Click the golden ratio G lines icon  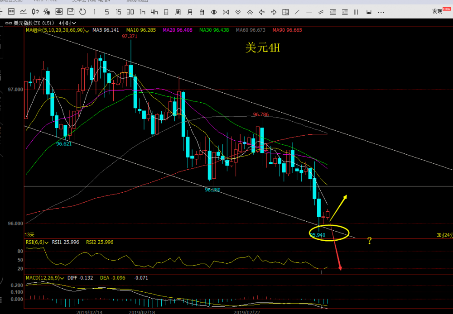click(x=333, y=12)
